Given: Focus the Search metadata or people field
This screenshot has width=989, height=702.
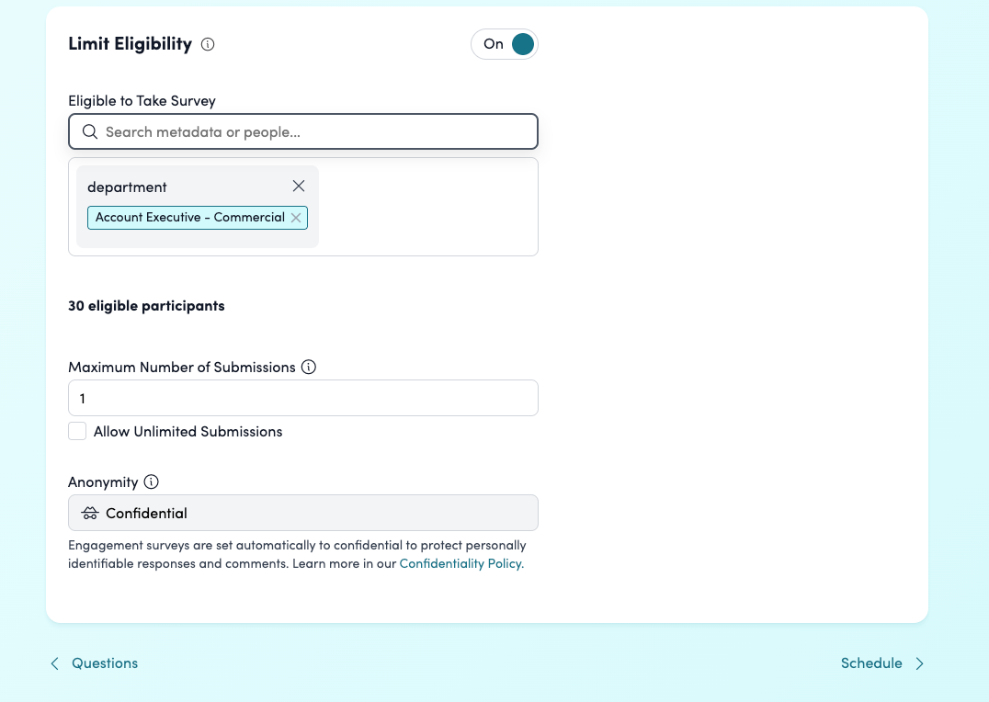Looking at the screenshot, I should pyautogui.click(x=313, y=132).
